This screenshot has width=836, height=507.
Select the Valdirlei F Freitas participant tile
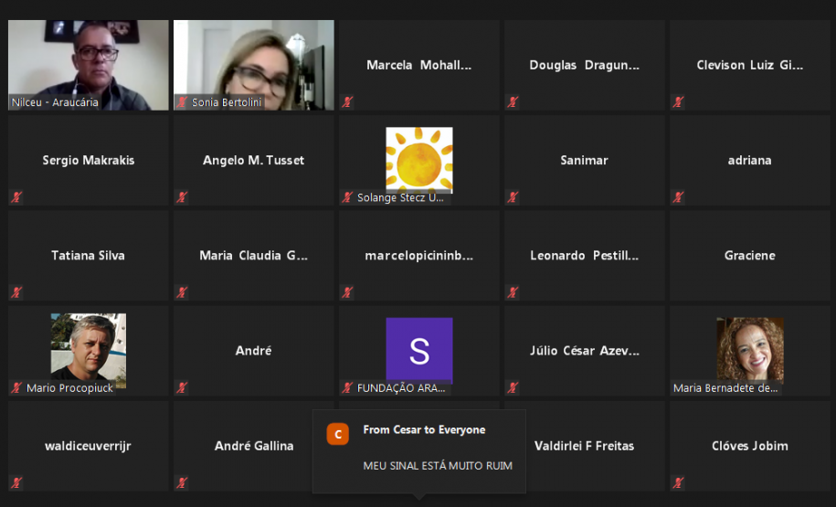585,446
